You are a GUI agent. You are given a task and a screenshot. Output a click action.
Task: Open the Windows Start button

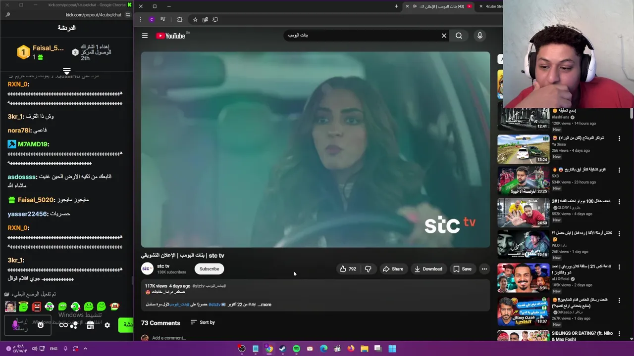click(x=392, y=349)
